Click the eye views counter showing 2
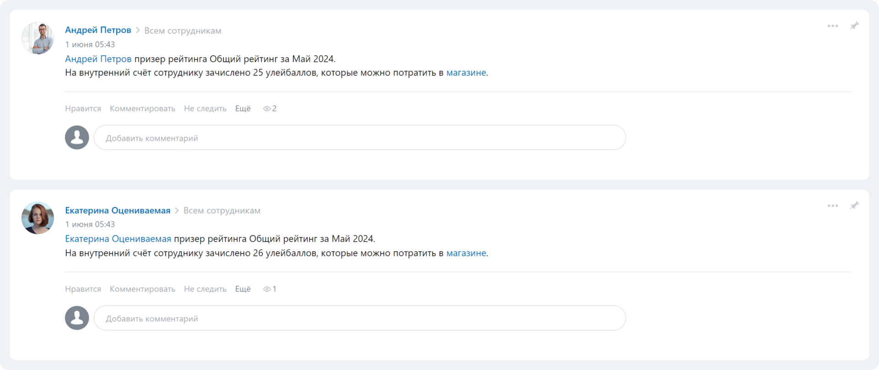Image resolution: width=879 pixels, height=370 pixels. click(x=270, y=109)
